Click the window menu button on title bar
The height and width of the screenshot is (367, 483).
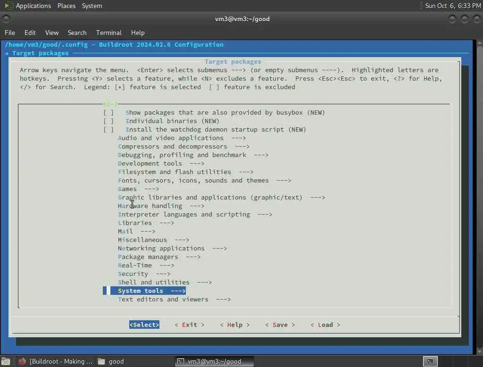coord(6,19)
